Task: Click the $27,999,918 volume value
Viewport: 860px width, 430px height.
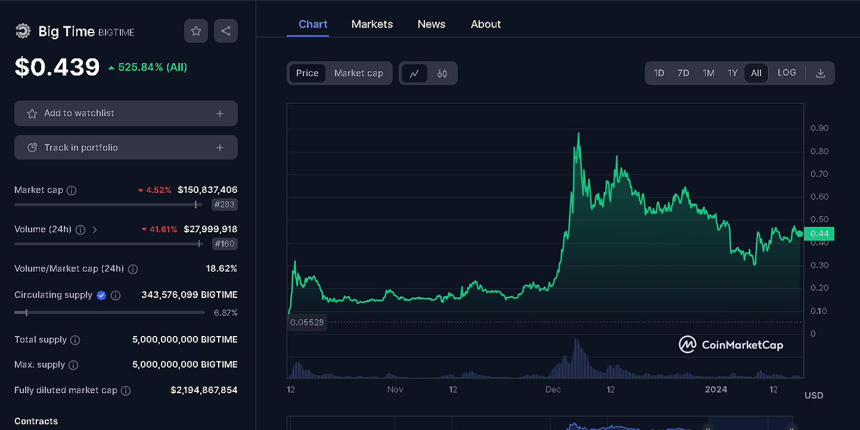Action: (210, 229)
